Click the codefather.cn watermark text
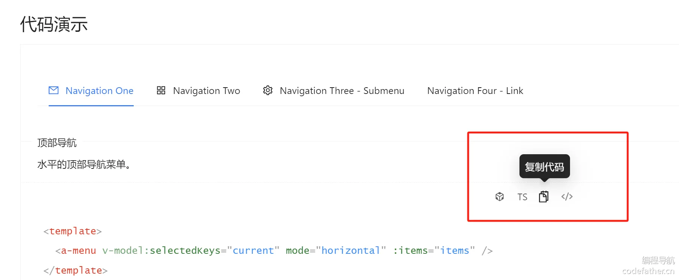 tap(648, 271)
